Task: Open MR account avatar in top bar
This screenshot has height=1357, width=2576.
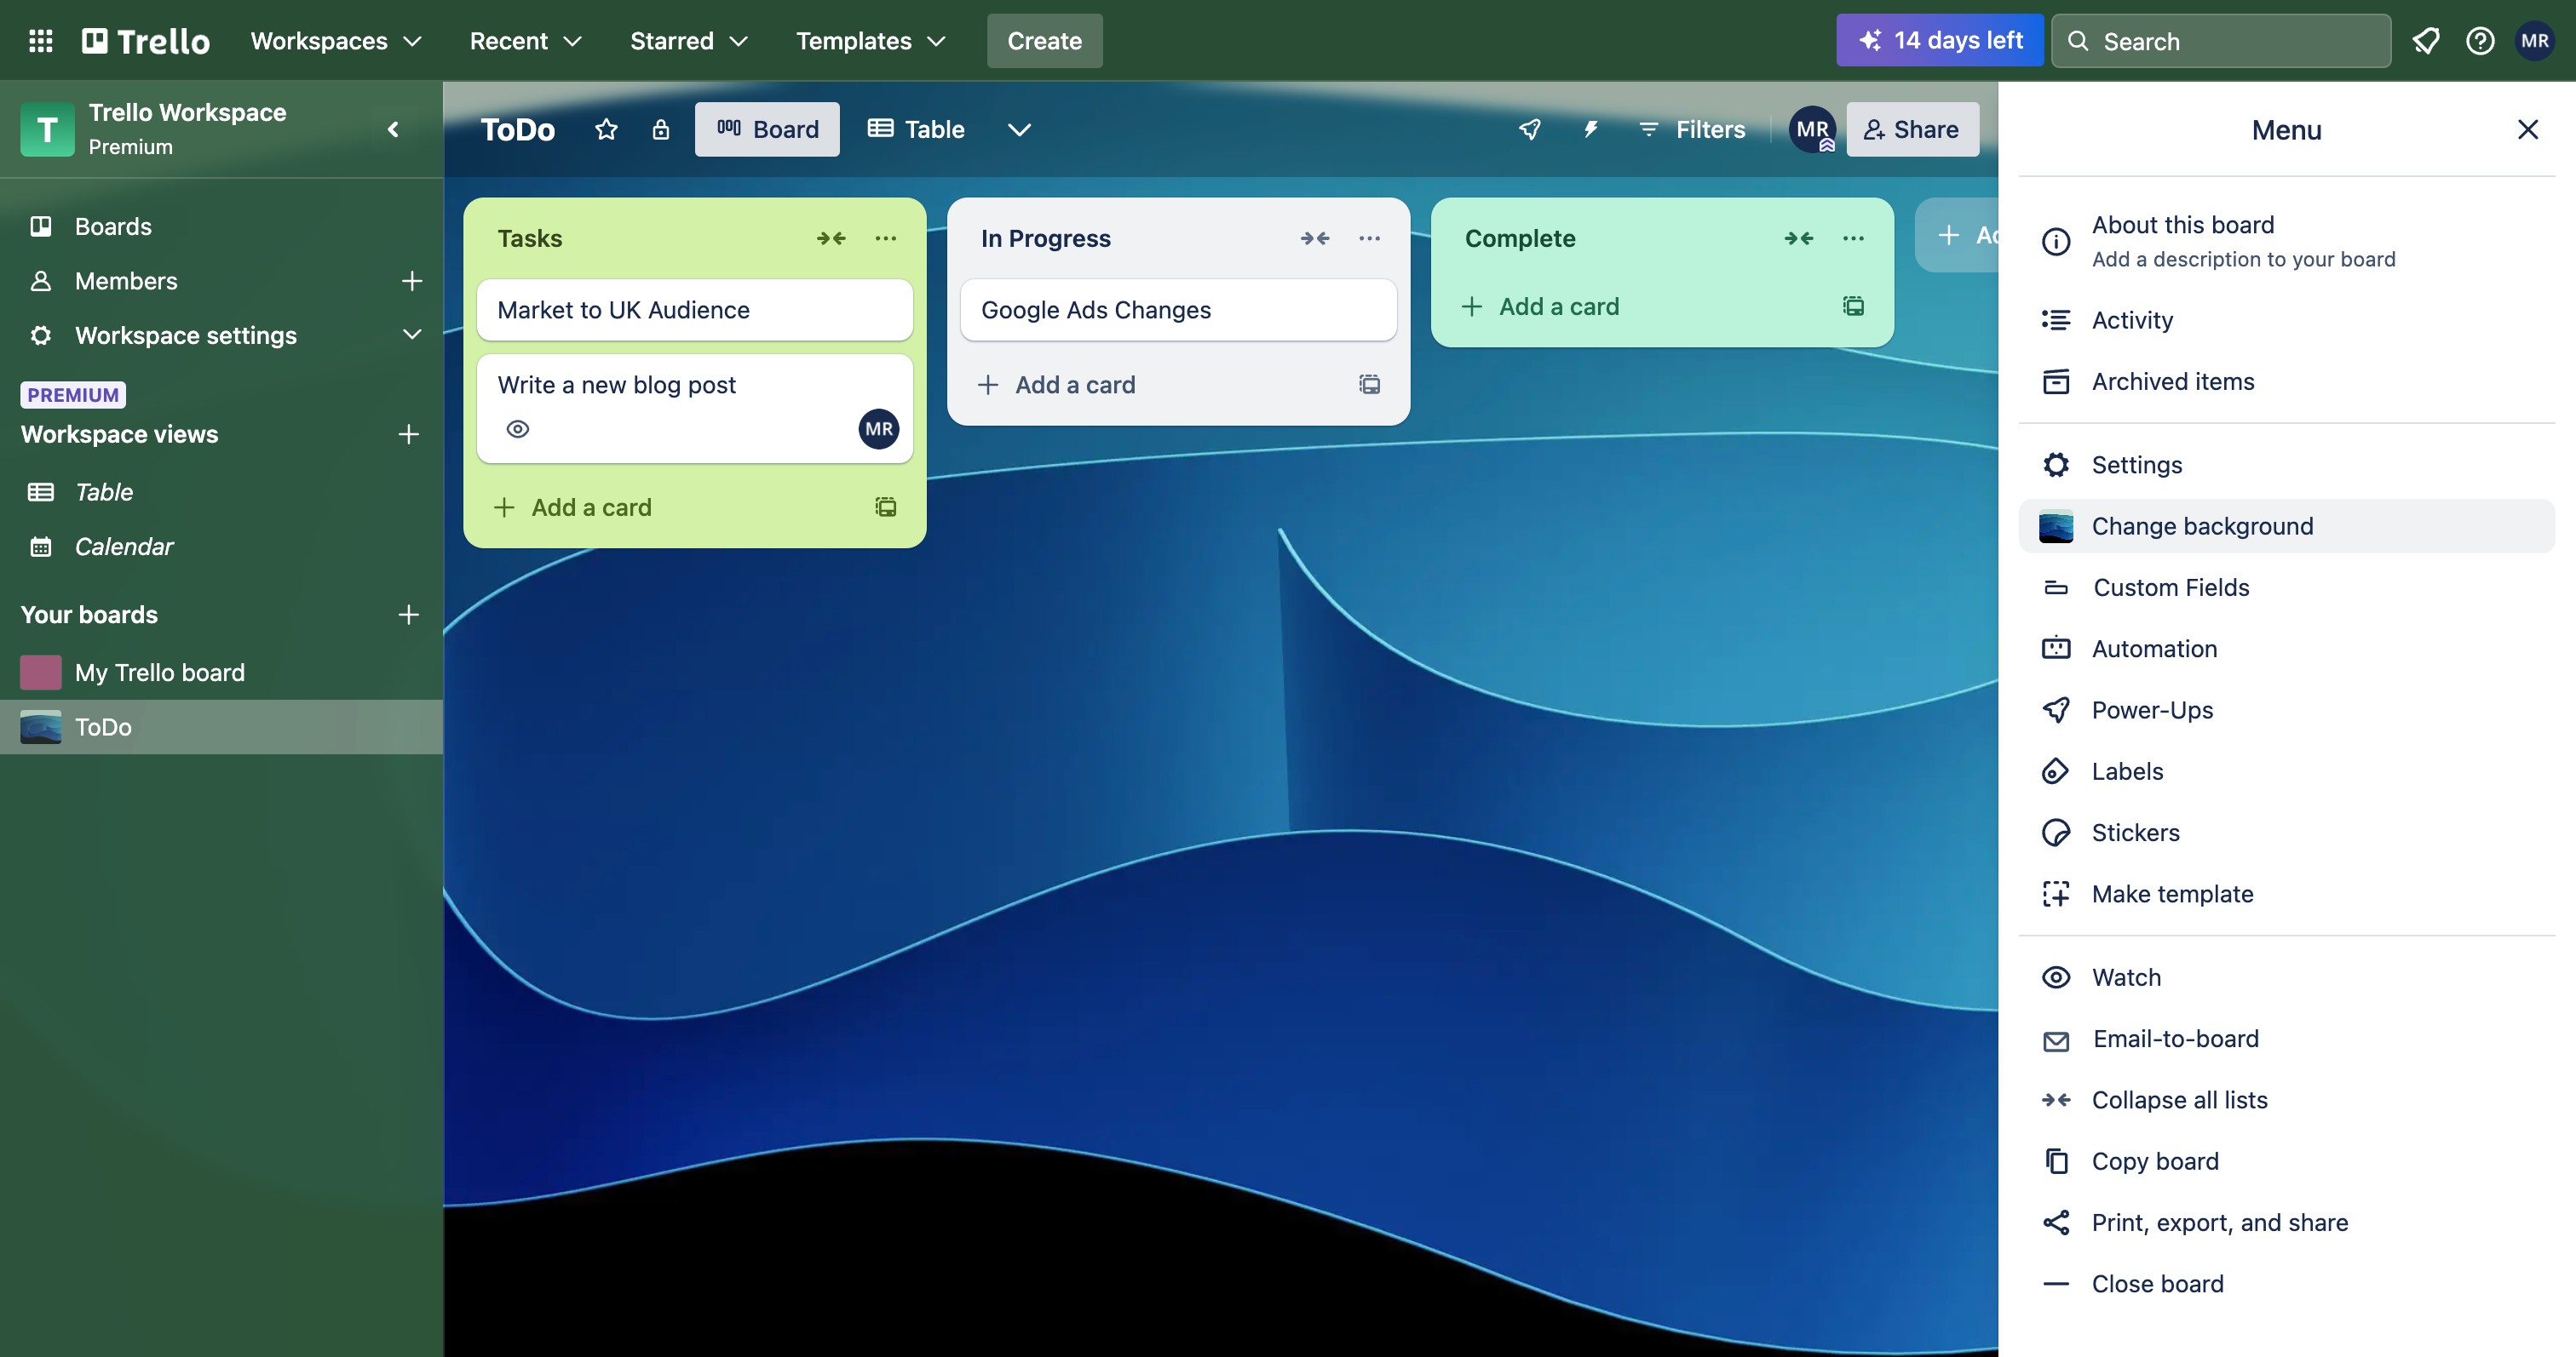Action: [2535, 41]
